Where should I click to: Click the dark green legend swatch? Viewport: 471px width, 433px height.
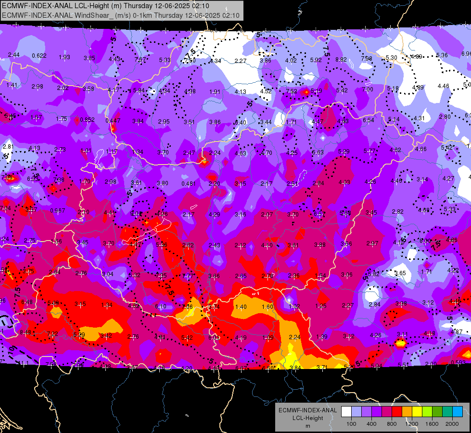coord(437,411)
